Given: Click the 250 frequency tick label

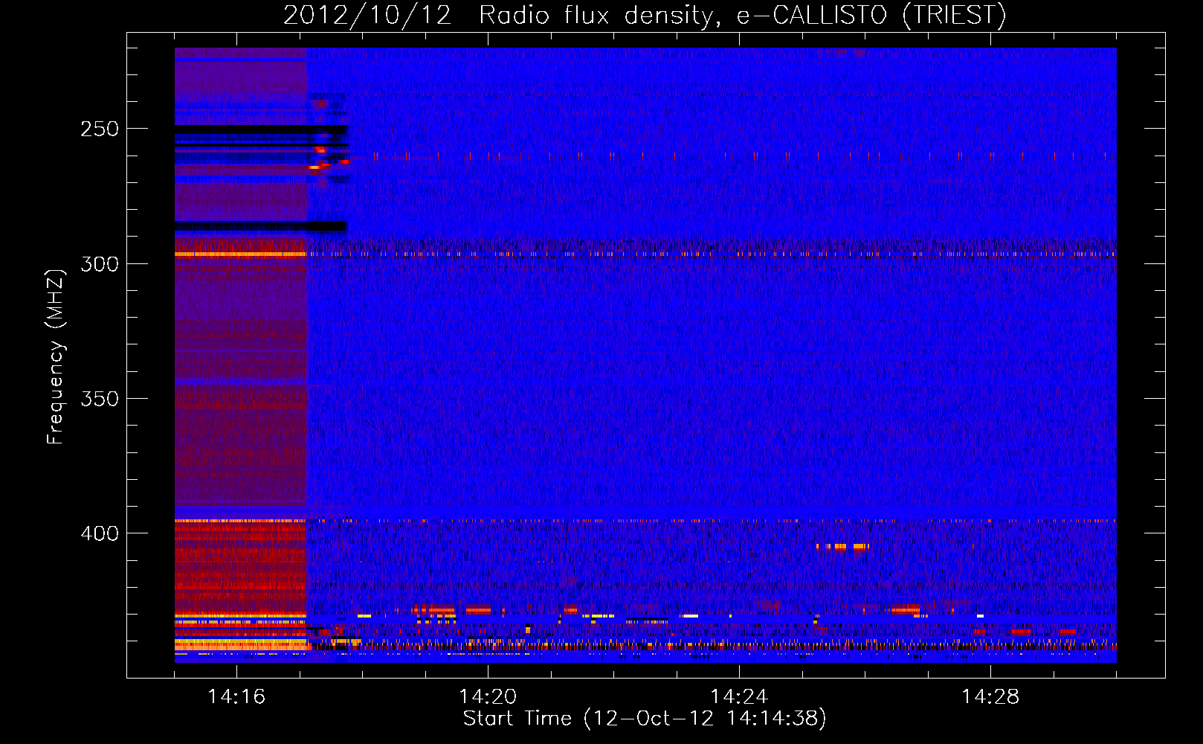Looking at the screenshot, I should click(x=100, y=129).
